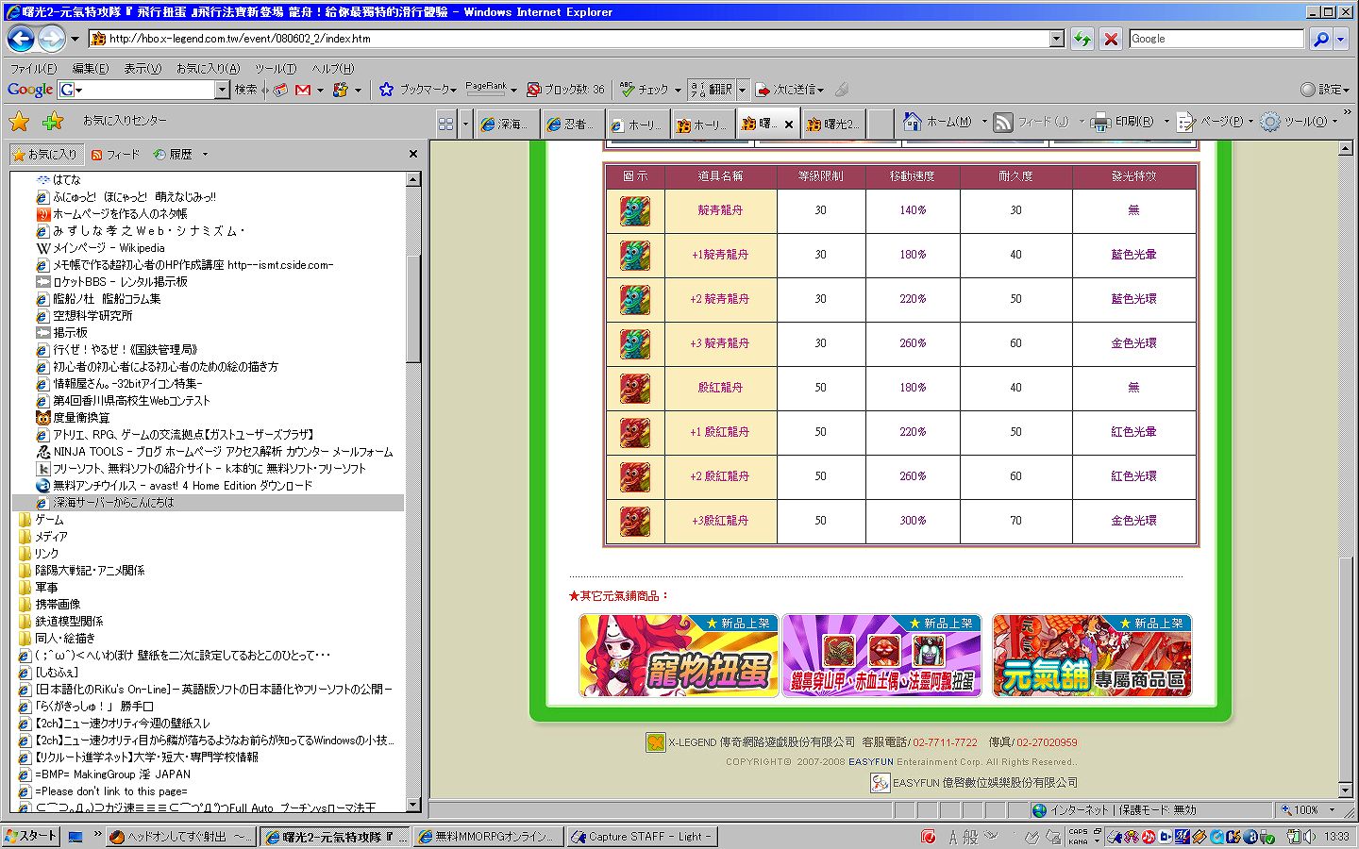Open the お気に入り(A) menu
Image resolution: width=1359 pixels, height=849 pixels.
click(x=208, y=69)
